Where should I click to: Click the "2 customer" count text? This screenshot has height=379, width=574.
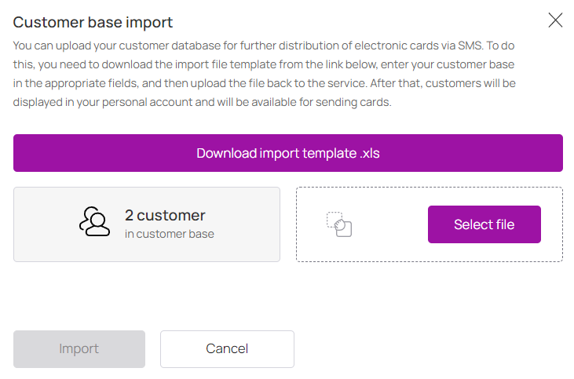click(165, 215)
